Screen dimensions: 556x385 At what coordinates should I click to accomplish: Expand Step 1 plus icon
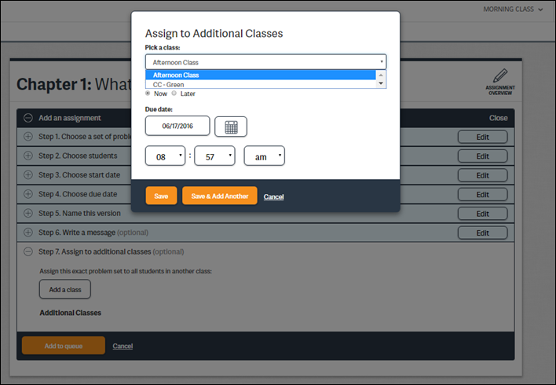click(x=28, y=137)
